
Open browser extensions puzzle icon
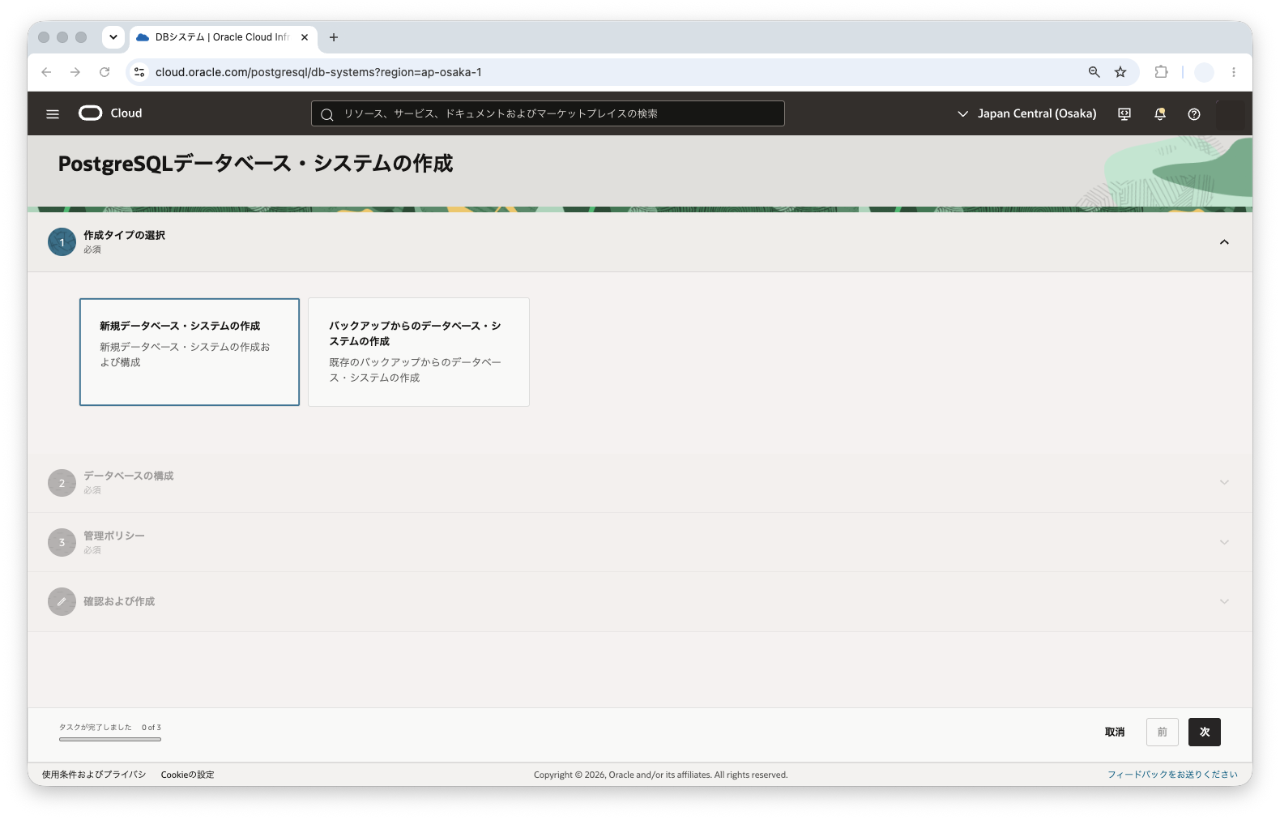1162,72
